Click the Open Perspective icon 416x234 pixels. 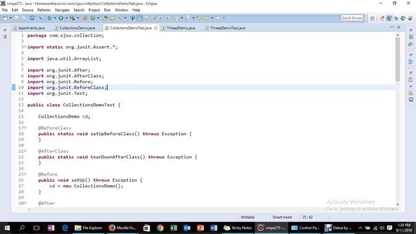pos(372,18)
